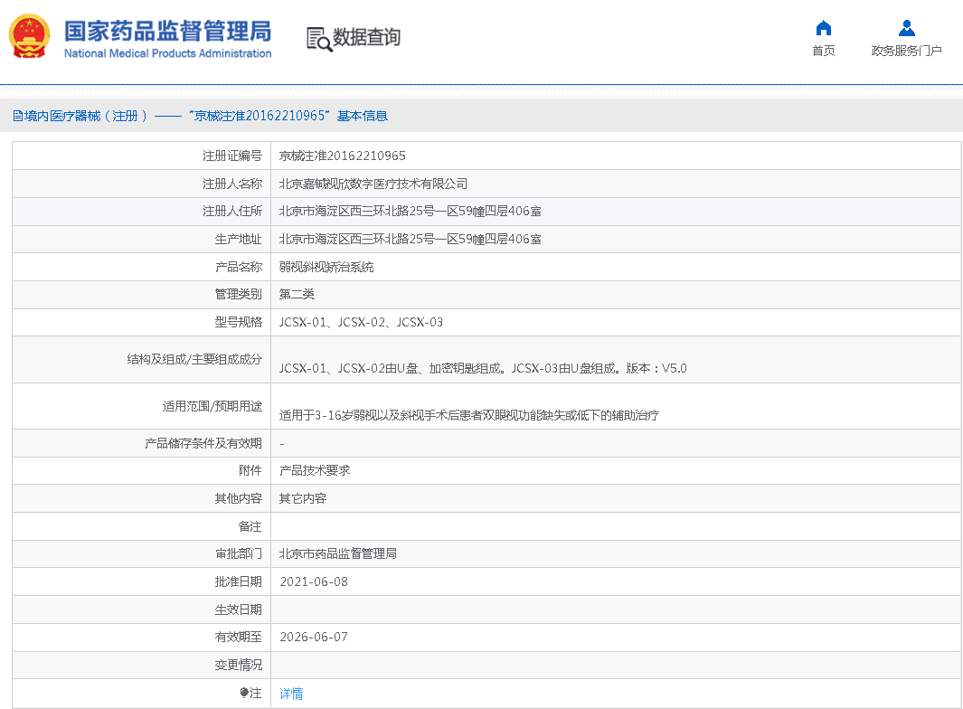Open the 详情 link
The image size is (963, 709).
click(291, 694)
